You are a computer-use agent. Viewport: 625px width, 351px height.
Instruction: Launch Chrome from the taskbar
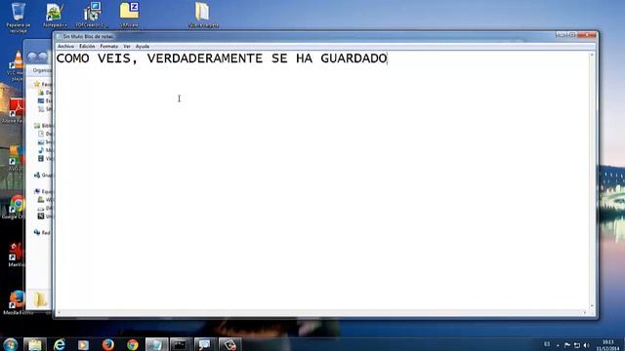[133, 344]
